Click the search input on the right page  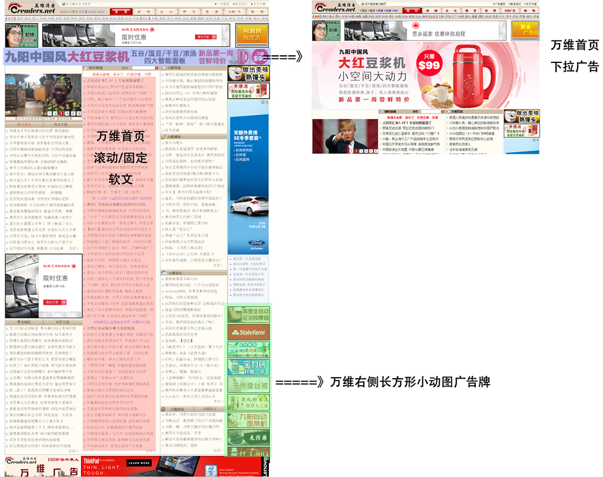tap(430, 112)
